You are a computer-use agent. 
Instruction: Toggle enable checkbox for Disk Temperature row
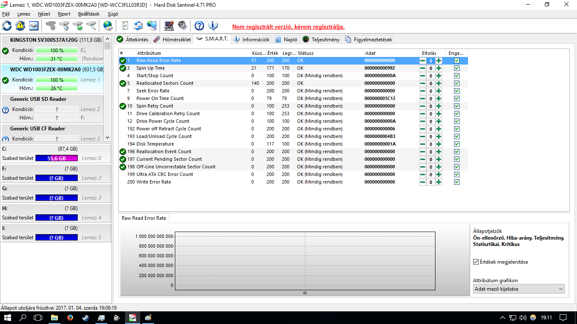(x=457, y=144)
